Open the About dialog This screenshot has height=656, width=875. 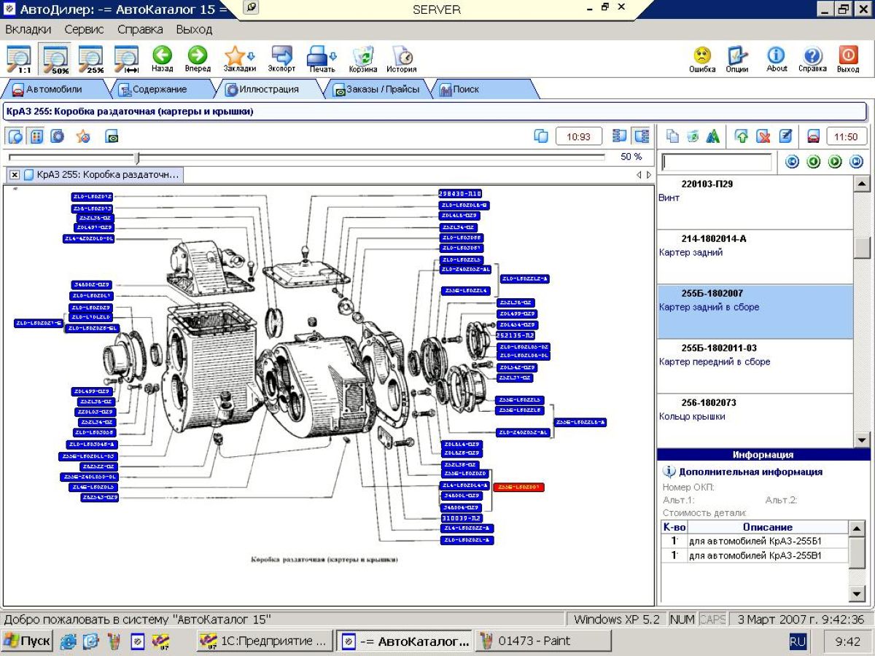(777, 59)
